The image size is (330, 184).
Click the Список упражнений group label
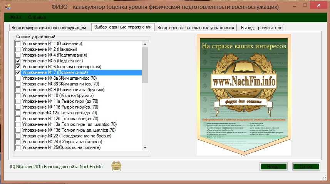coord(36,37)
